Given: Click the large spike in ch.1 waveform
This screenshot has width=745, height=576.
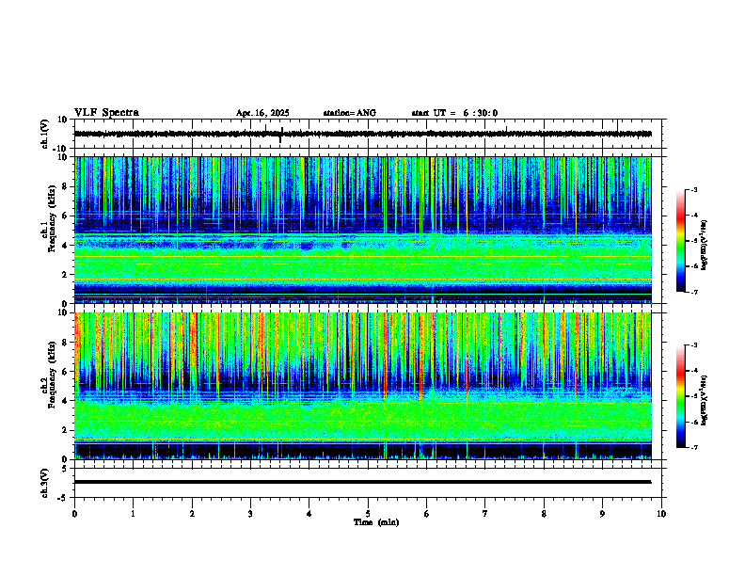Looking at the screenshot, I should 281,135.
